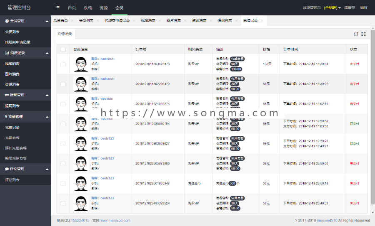Collapse the 充值管理 sidebar group arrow
The width and height of the screenshot is (375, 226).
pyautogui.click(x=47, y=117)
